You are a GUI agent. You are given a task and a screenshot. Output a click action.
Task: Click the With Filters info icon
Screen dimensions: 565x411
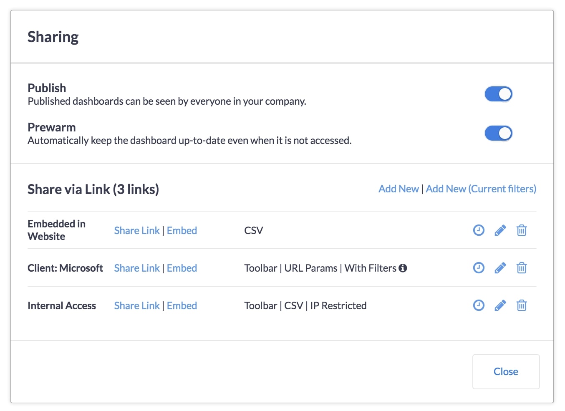pos(403,268)
